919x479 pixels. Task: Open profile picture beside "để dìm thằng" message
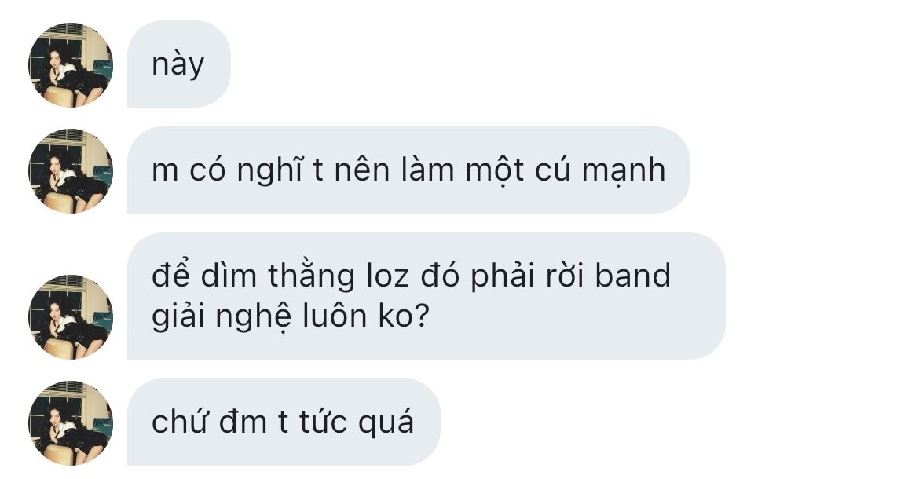tap(71, 316)
